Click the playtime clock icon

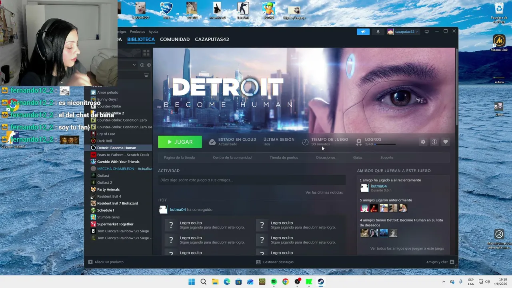click(x=305, y=142)
